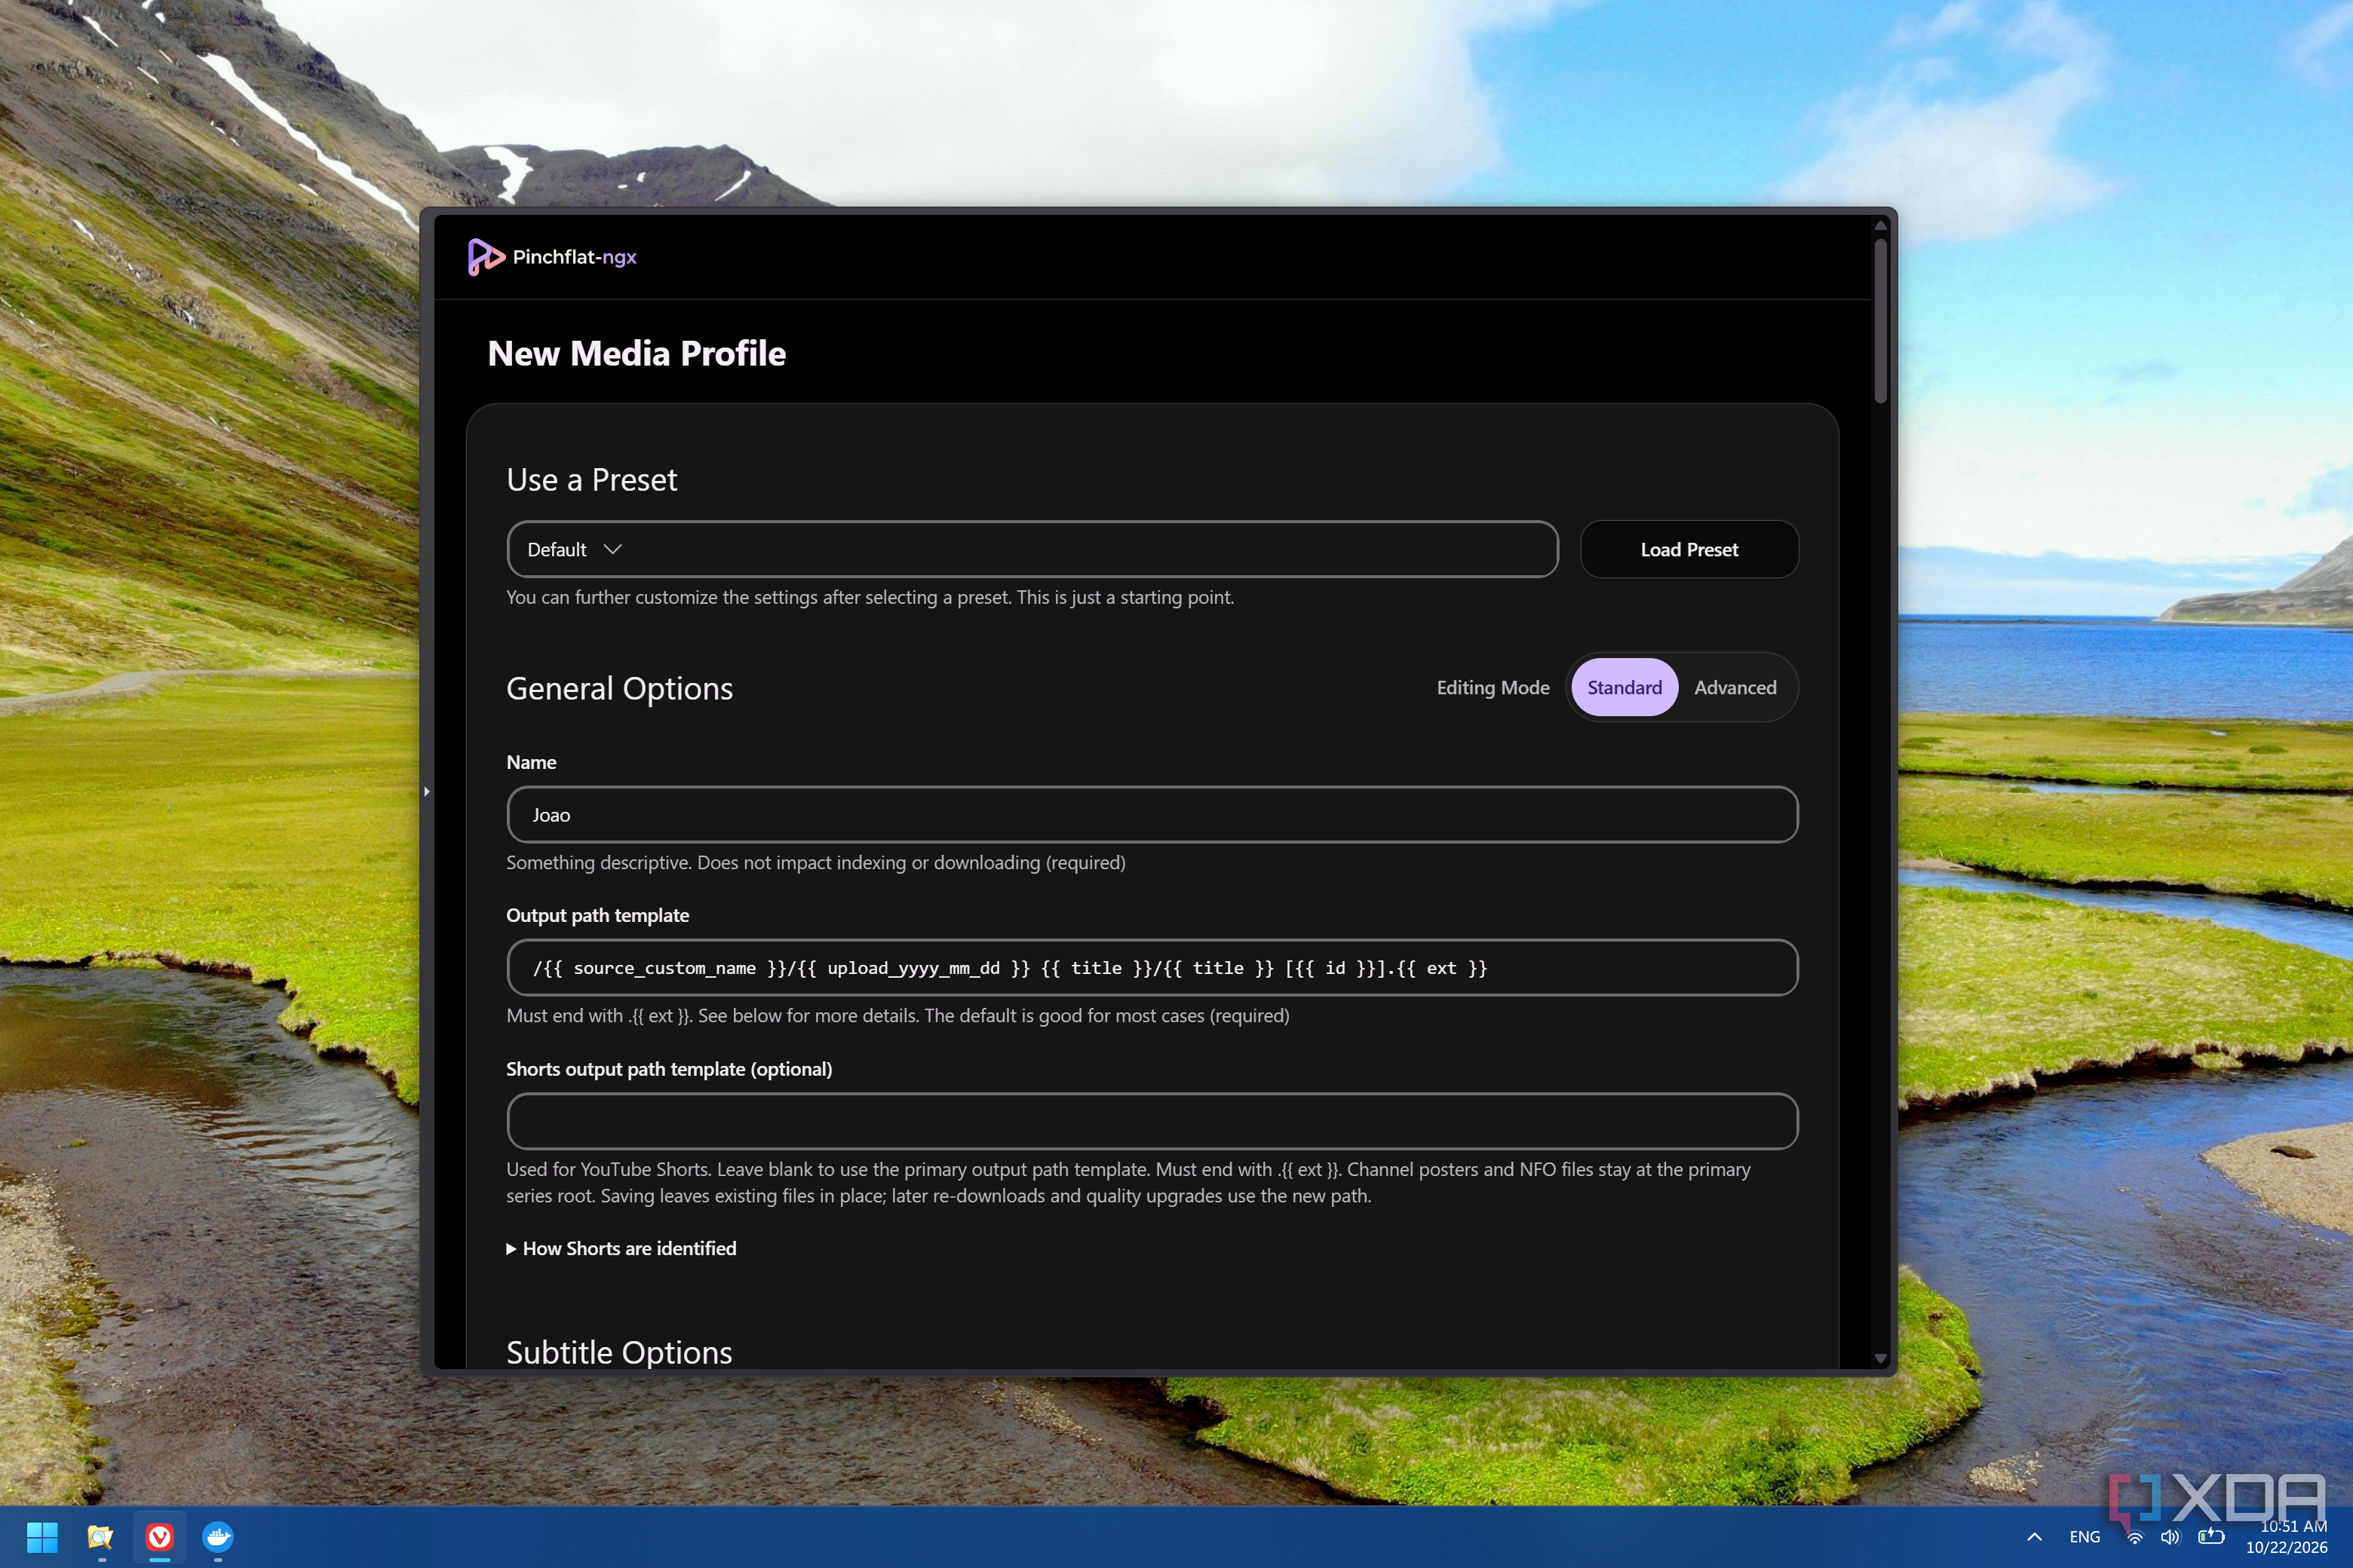Click the battery status icon

click(x=2211, y=1537)
